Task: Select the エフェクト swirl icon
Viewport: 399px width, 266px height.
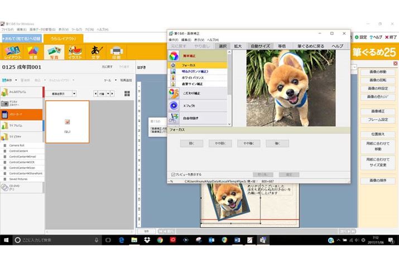Action: [175, 105]
